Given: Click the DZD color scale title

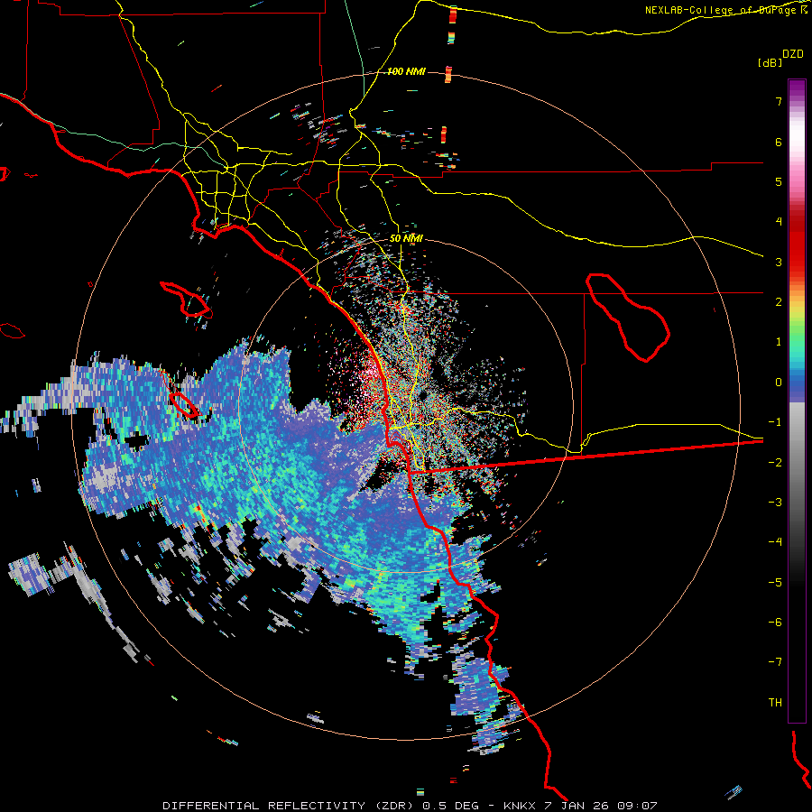Looking at the screenshot, I should [793, 54].
